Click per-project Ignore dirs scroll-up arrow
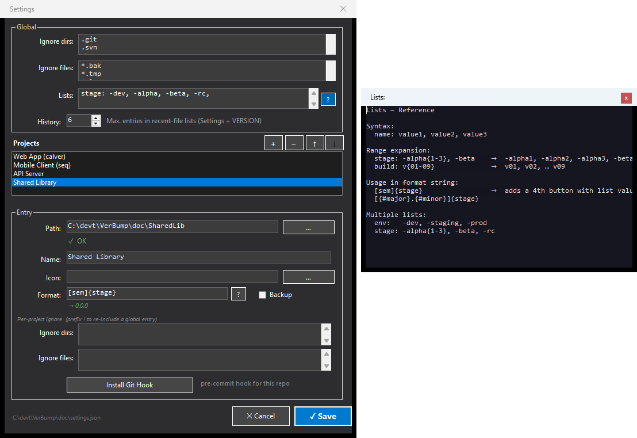Viewport: 637px width, 438px height. tap(326, 329)
